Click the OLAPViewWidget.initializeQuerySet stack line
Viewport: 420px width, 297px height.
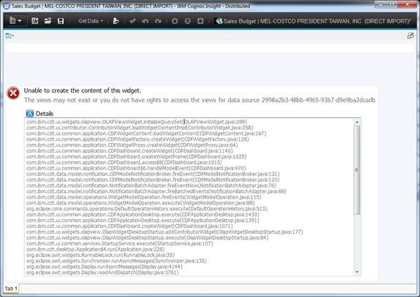[136, 122]
